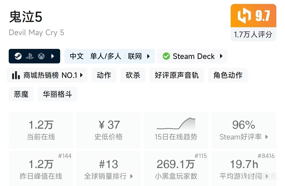
Task: Select the 动作 tag
Action: coord(104,75)
